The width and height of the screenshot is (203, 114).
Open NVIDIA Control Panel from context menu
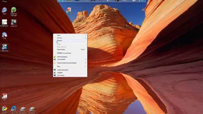[x=70, y=53]
